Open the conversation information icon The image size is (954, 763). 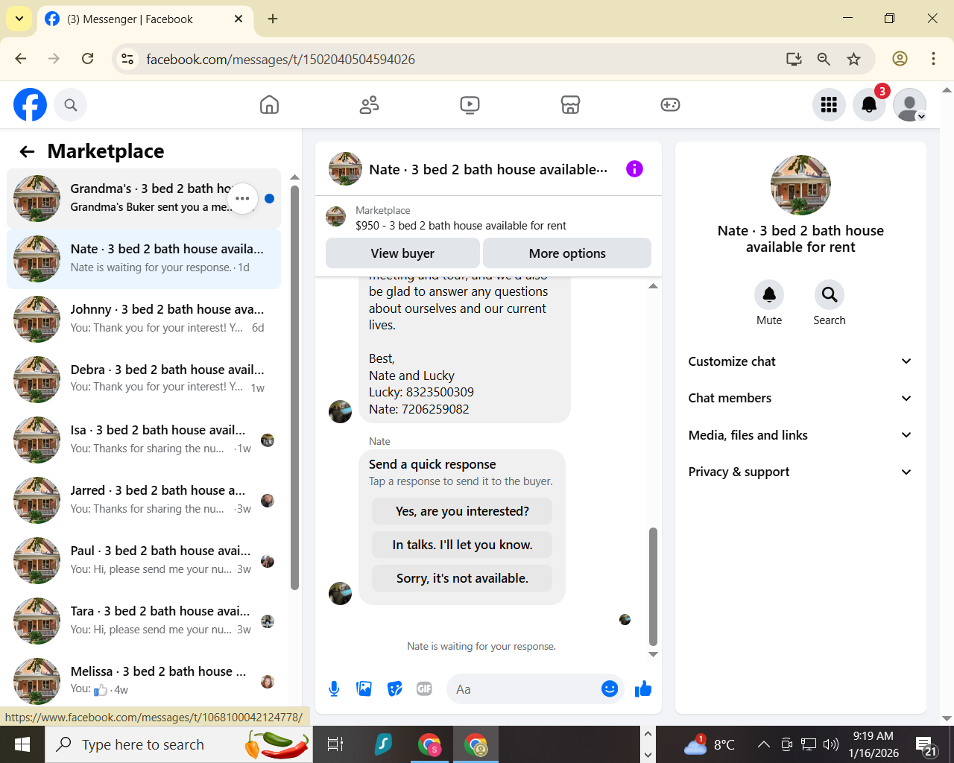[634, 169]
